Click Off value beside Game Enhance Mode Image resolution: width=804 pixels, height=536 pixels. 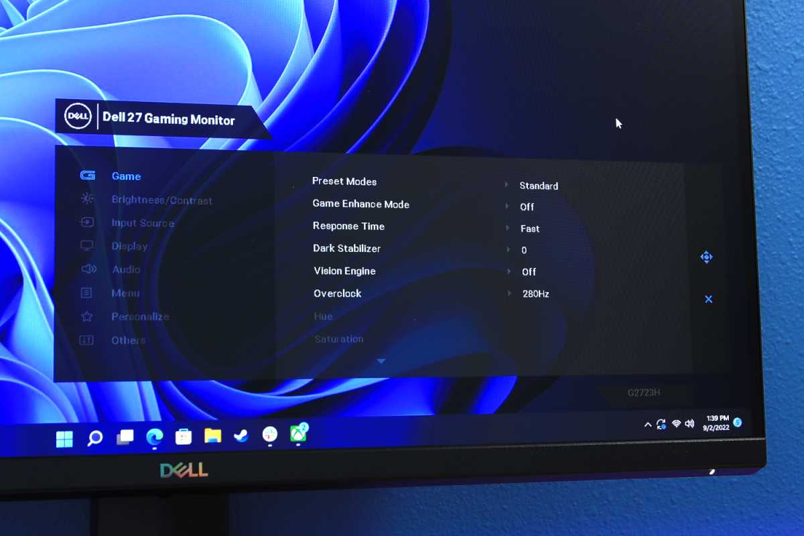coord(527,207)
